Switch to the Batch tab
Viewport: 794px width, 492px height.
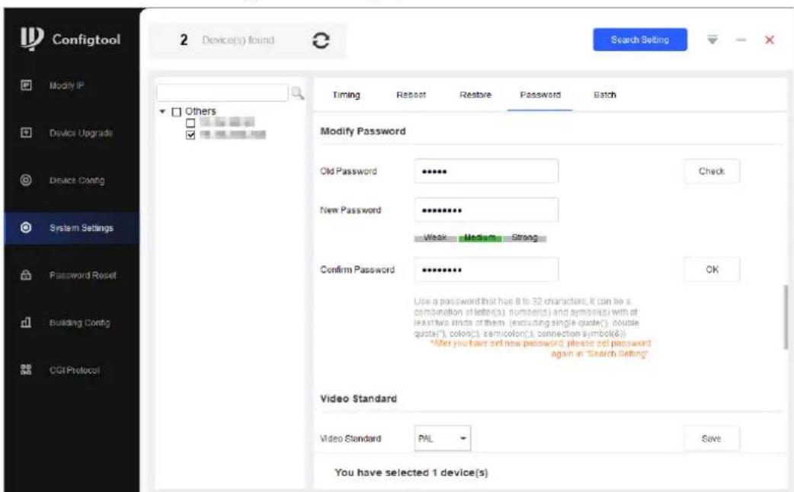pyautogui.click(x=604, y=94)
